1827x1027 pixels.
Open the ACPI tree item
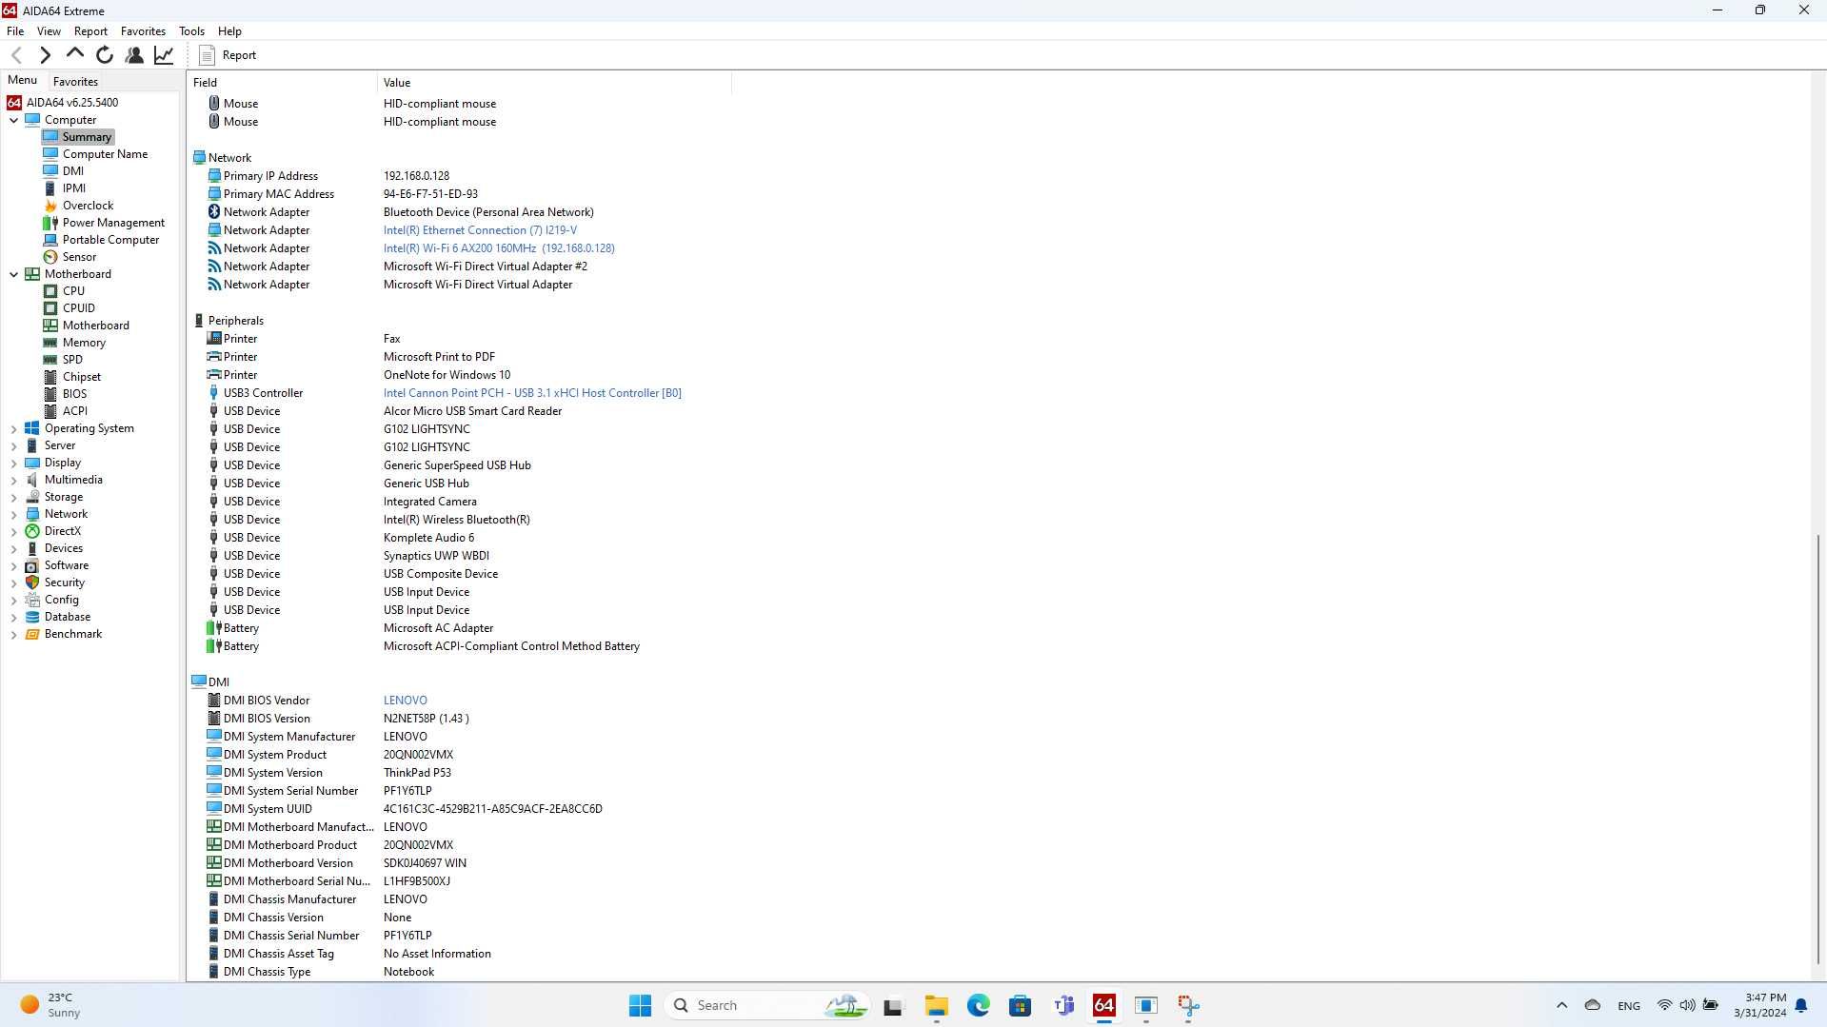[x=75, y=411]
